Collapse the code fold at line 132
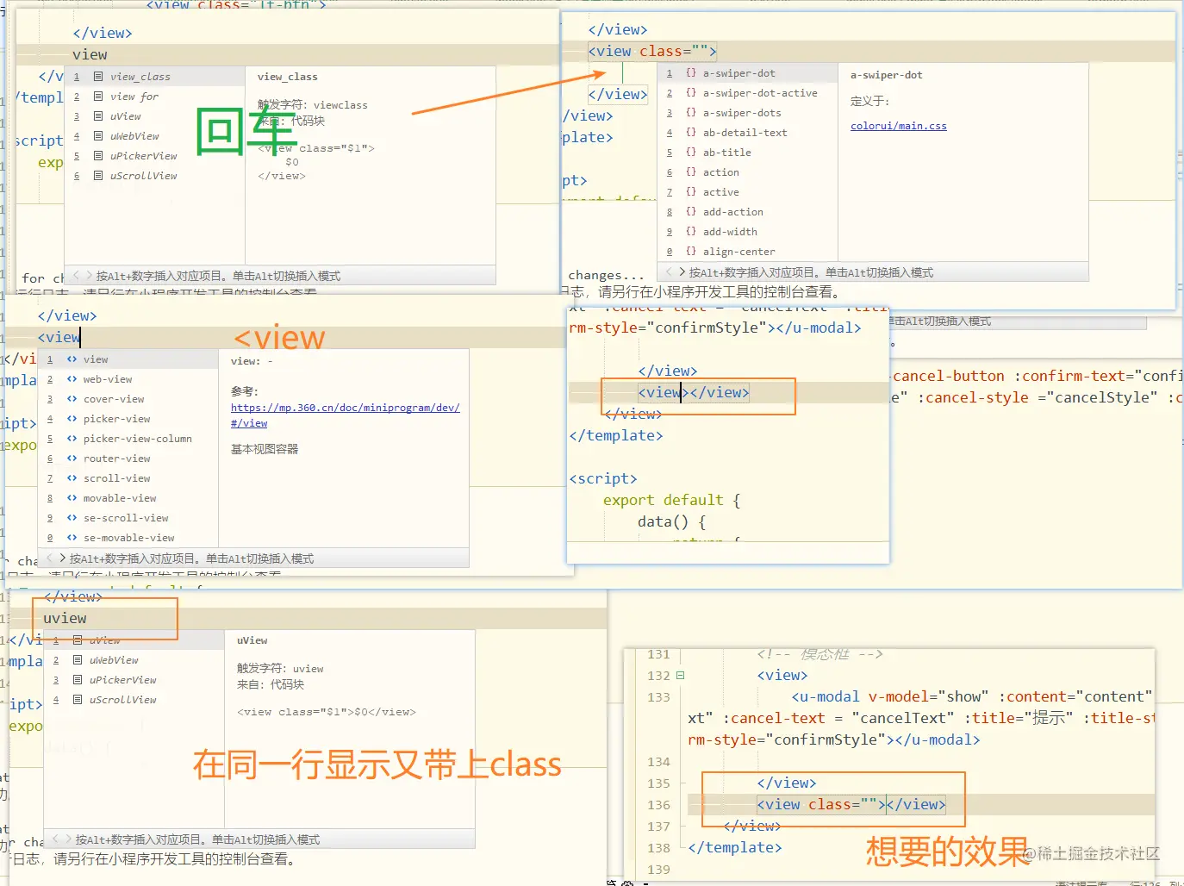 coord(680,676)
